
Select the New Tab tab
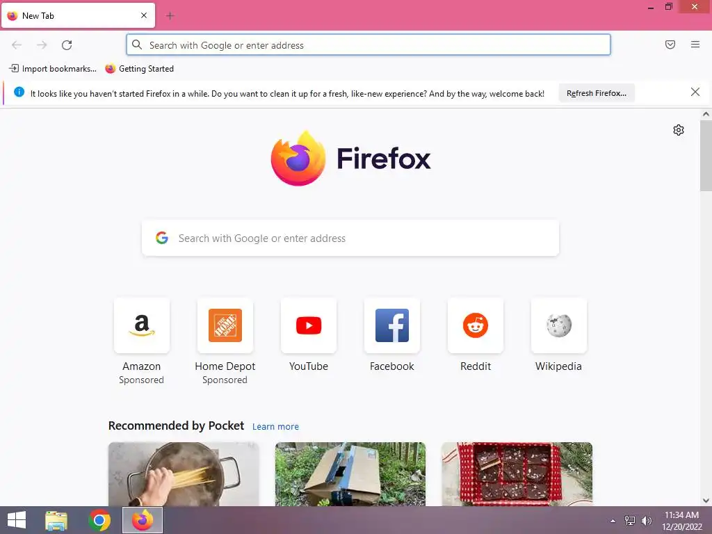pos(78,15)
